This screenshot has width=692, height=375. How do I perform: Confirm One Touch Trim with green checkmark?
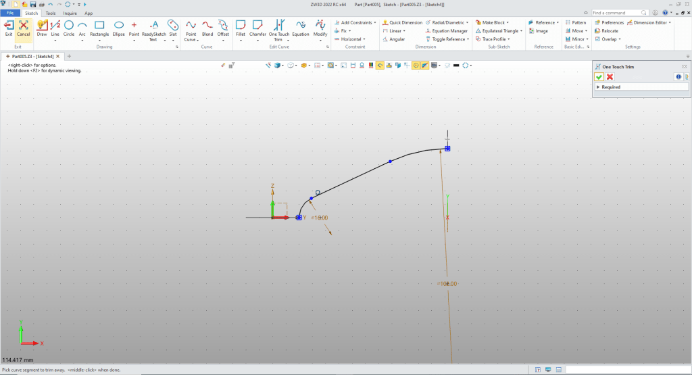(x=599, y=77)
